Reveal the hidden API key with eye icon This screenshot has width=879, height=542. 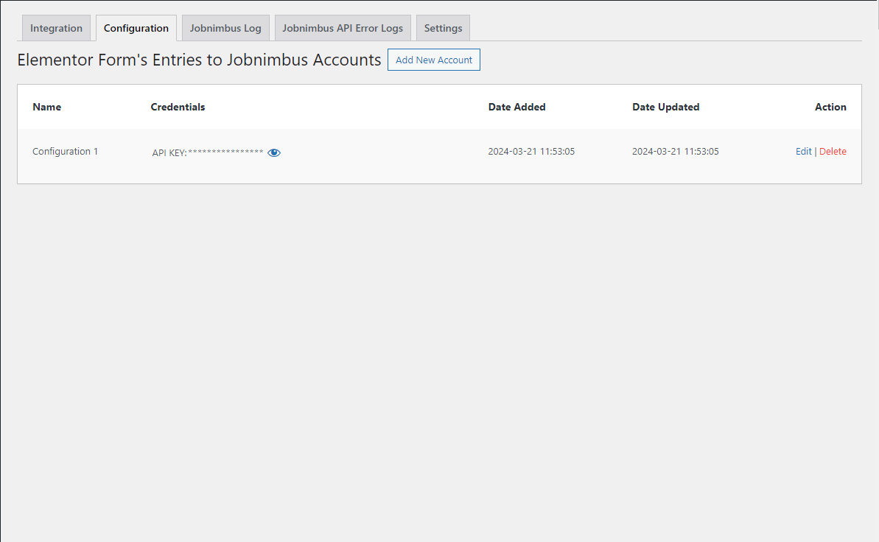[273, 152]
